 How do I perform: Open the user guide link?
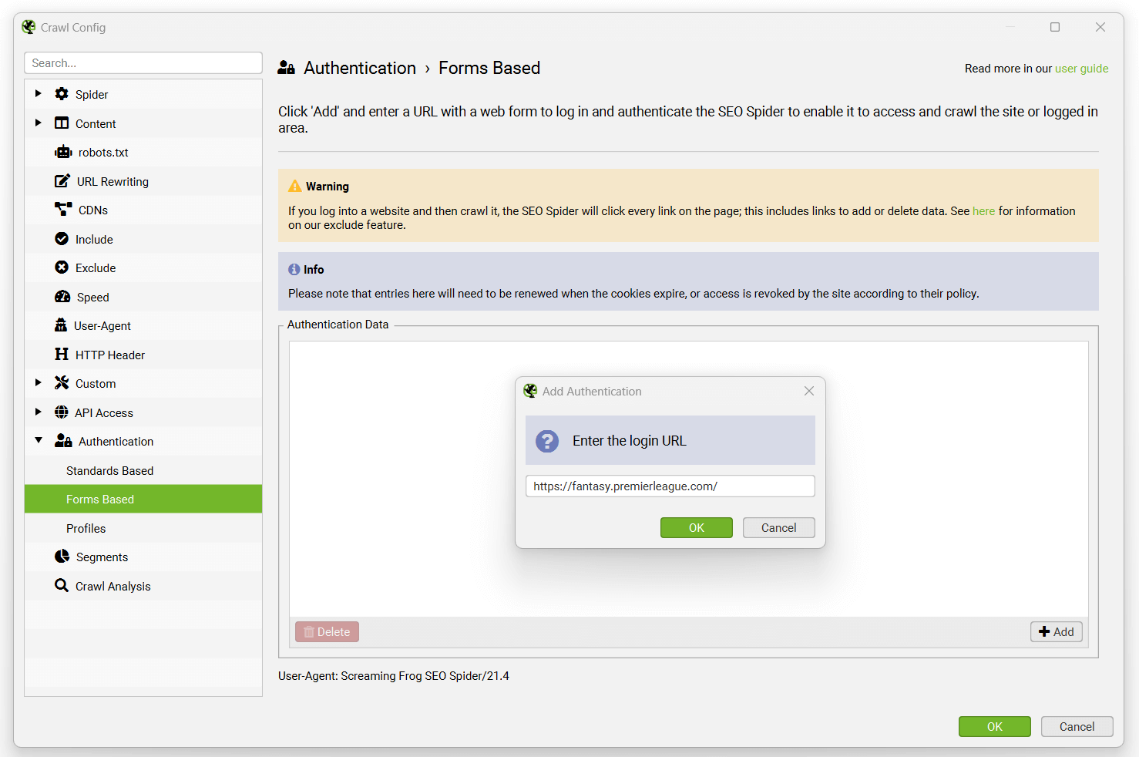pyautogui.click(x=1082, y=68)
